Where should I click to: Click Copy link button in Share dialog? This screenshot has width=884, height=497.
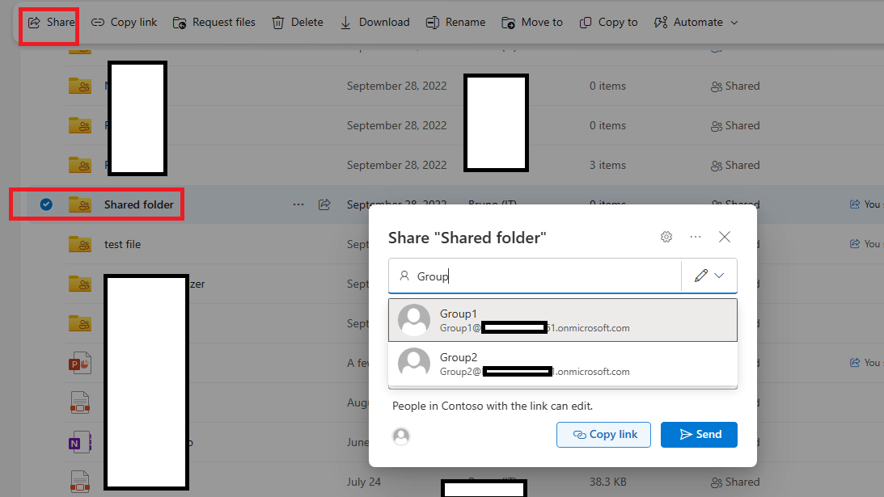pos(603,435)
